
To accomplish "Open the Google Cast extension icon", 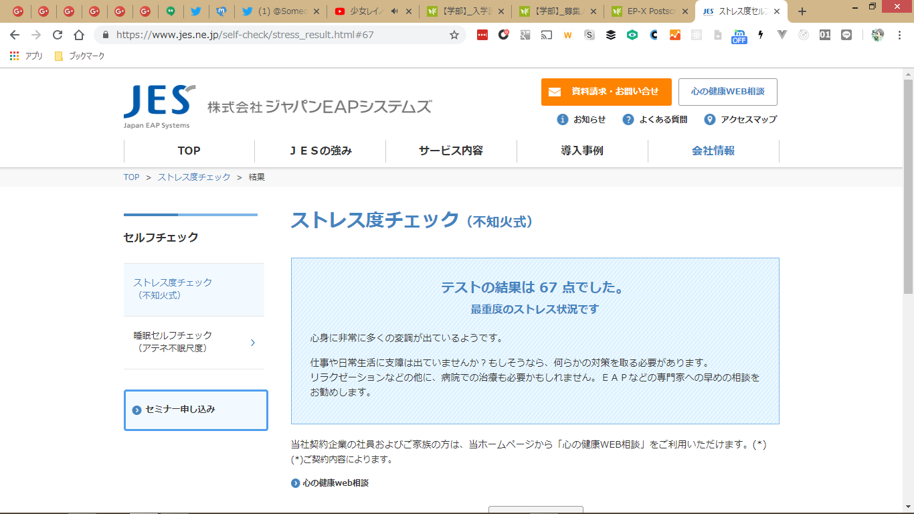I will pos(547,35).
